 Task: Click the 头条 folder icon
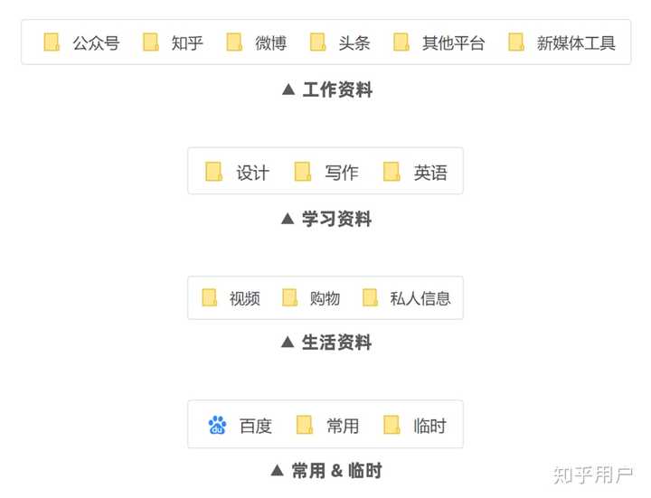click(318, 42)
